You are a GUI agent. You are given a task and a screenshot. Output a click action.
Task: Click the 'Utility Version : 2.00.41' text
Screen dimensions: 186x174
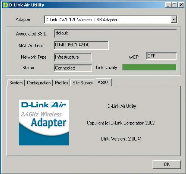coord(121,139)
